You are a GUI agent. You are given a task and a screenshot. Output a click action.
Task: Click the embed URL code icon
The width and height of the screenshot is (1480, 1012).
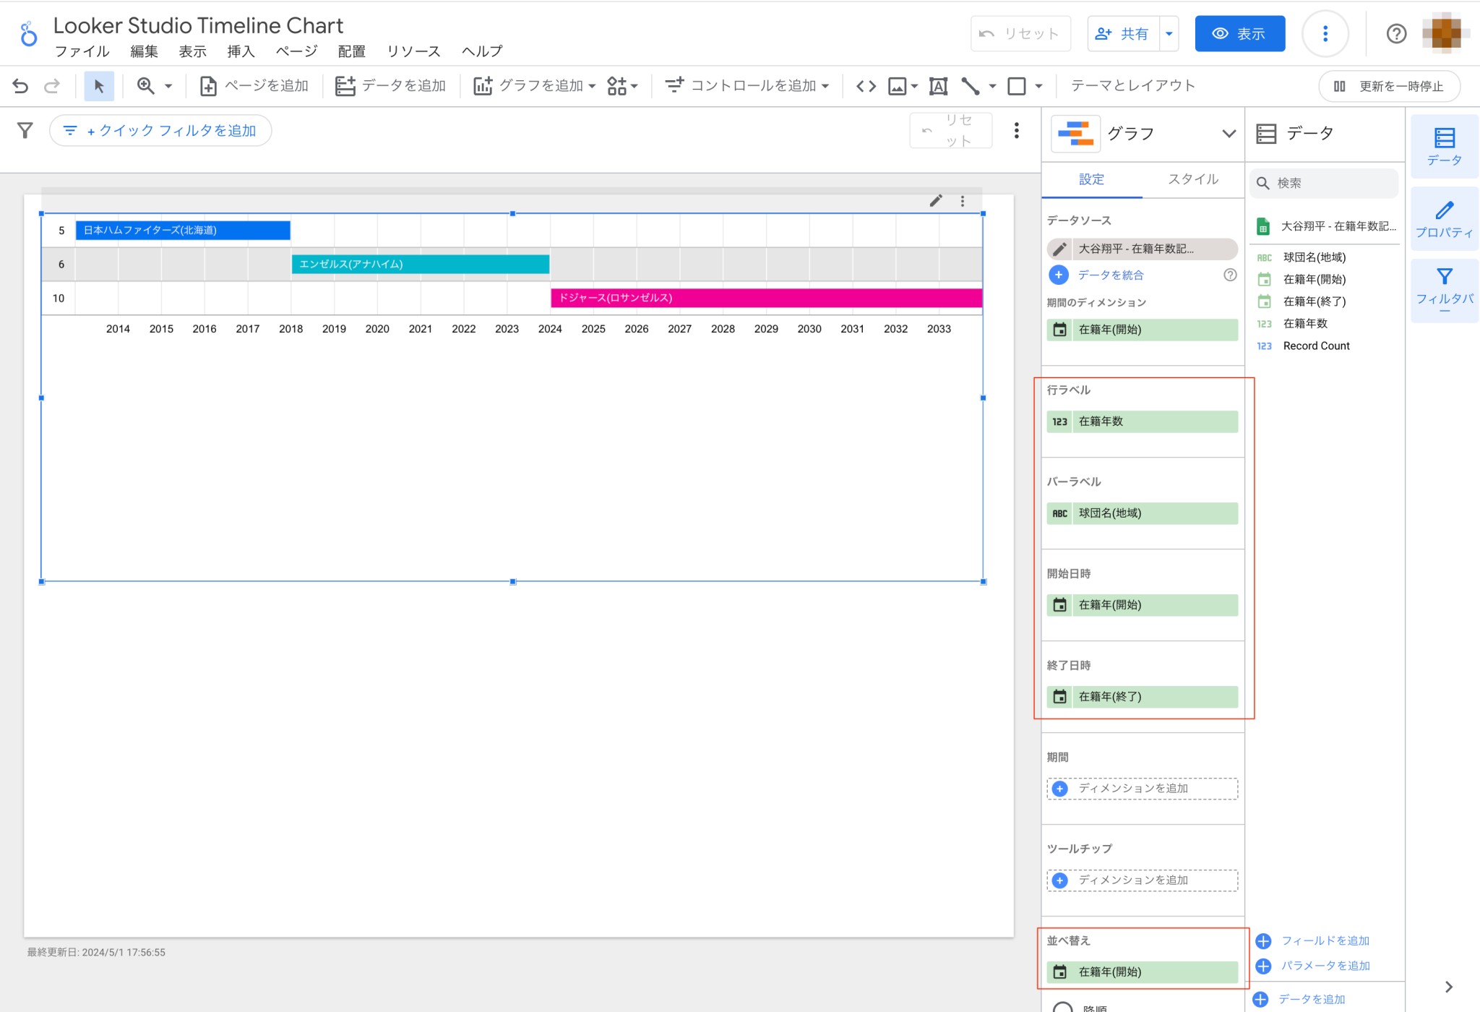pyautogui.click(x=866, y=86)
